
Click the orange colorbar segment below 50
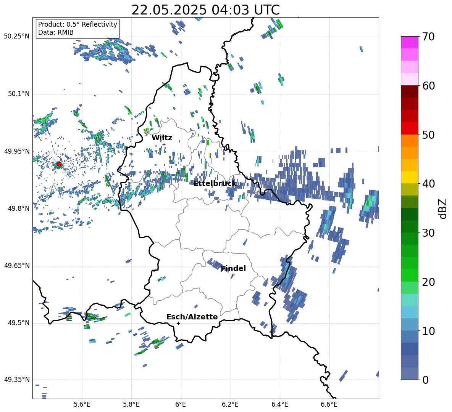[409, 141]
